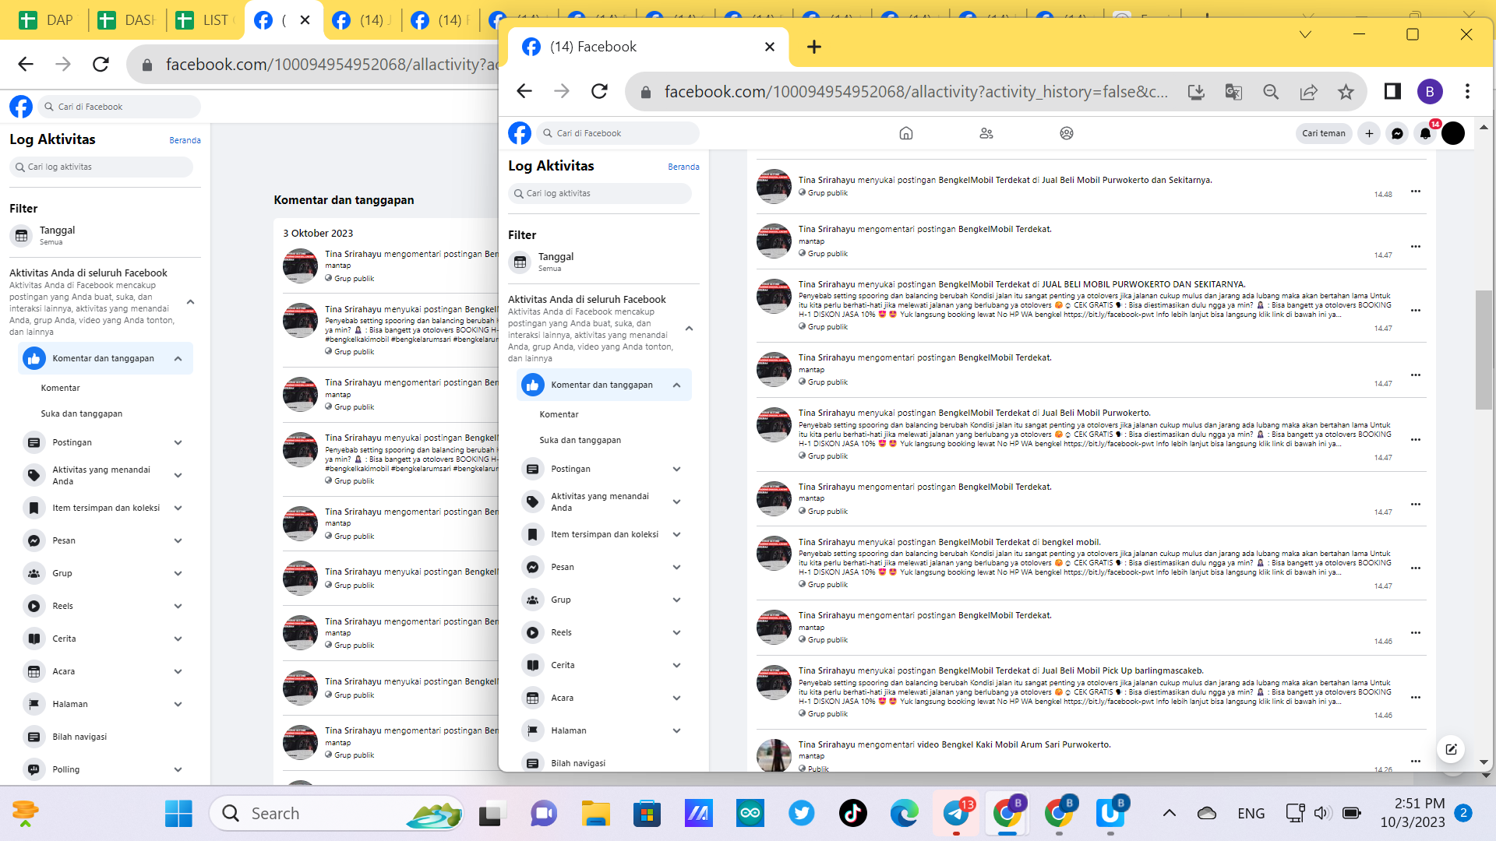Open the tab search chevron in Chrome title bar
This screenshot has width=1496, height=841.
point(1305,34)
